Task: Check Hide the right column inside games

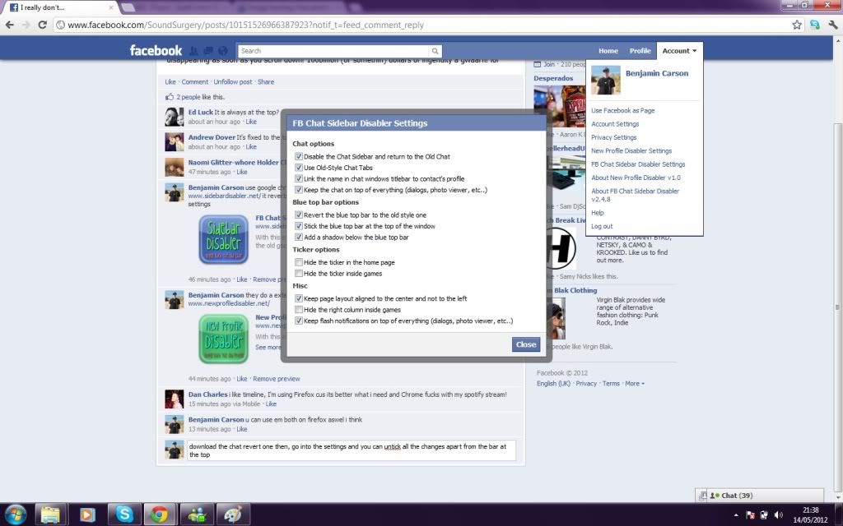Action: [299, 310]
